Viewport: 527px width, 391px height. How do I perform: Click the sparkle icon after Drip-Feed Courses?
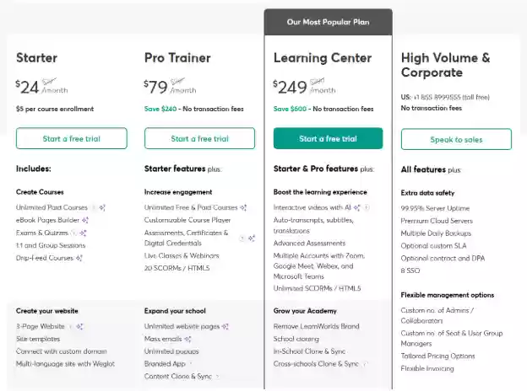(x=79, y=258)
